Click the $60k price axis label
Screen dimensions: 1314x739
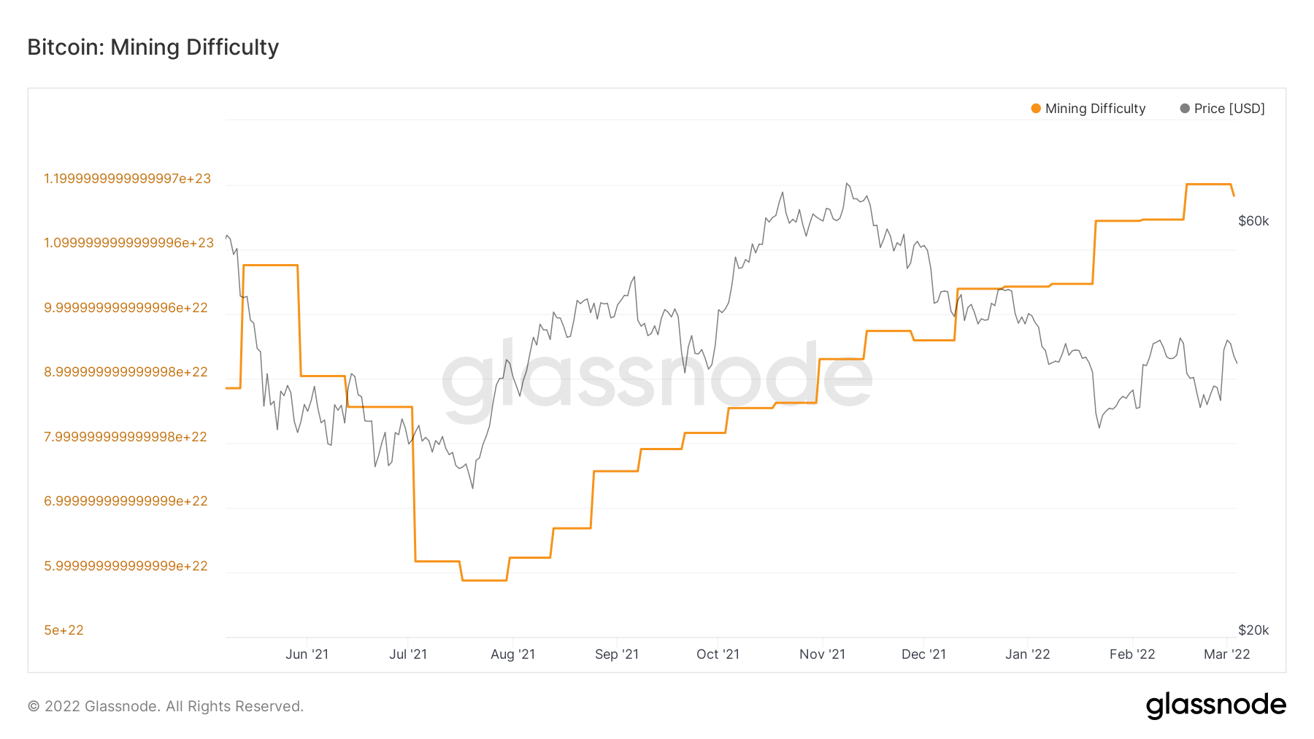(x=1253, y=221)
